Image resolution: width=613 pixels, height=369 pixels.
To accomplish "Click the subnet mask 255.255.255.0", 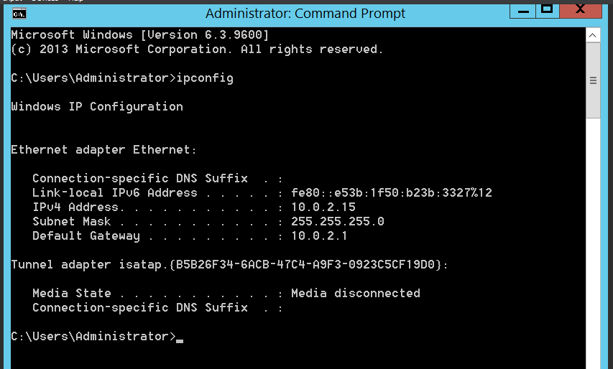I will (x=338, y=221).
